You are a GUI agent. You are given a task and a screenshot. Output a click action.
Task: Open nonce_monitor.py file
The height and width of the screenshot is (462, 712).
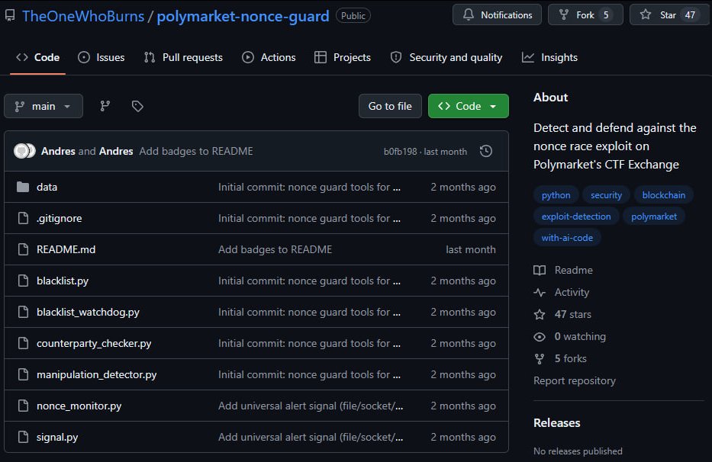[x=79, y=406]
